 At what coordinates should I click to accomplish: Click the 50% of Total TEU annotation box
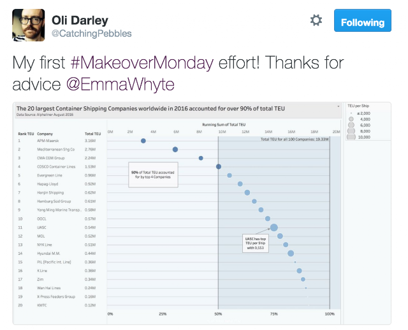[x=152, y=175]
